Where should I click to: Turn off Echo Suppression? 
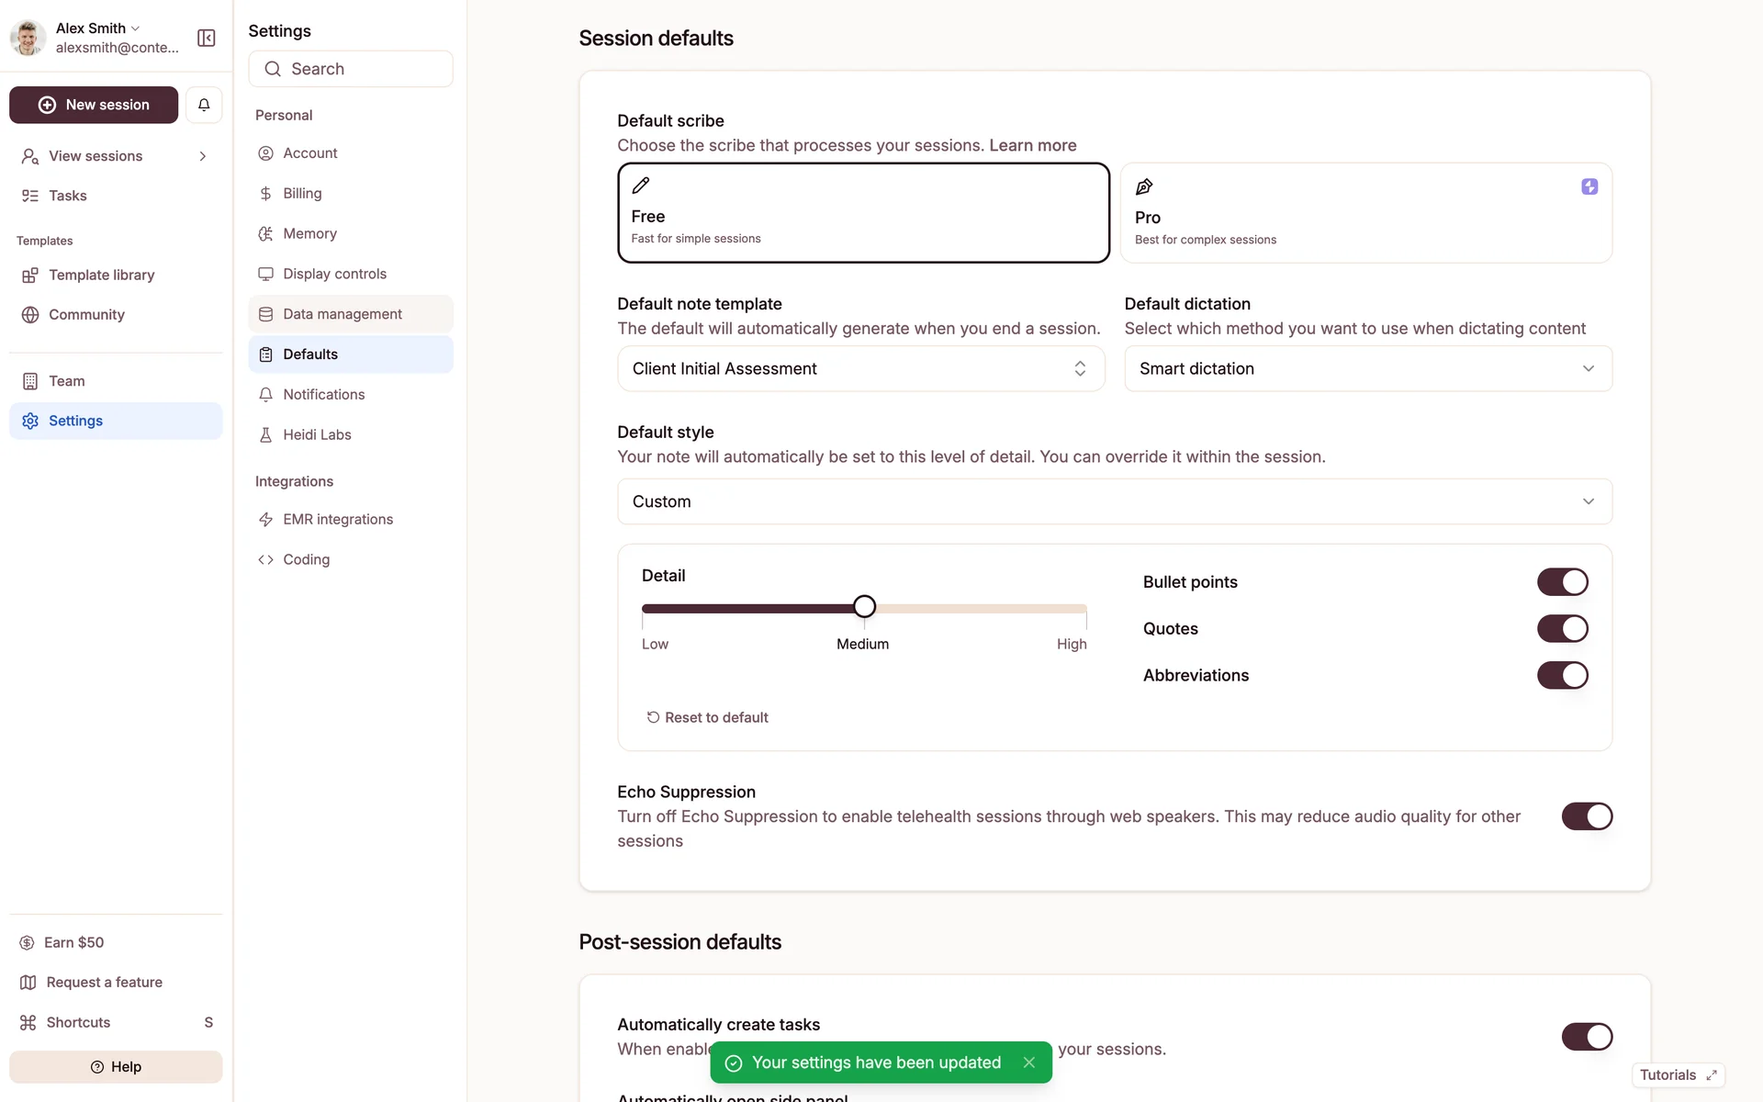point(1586,816)
